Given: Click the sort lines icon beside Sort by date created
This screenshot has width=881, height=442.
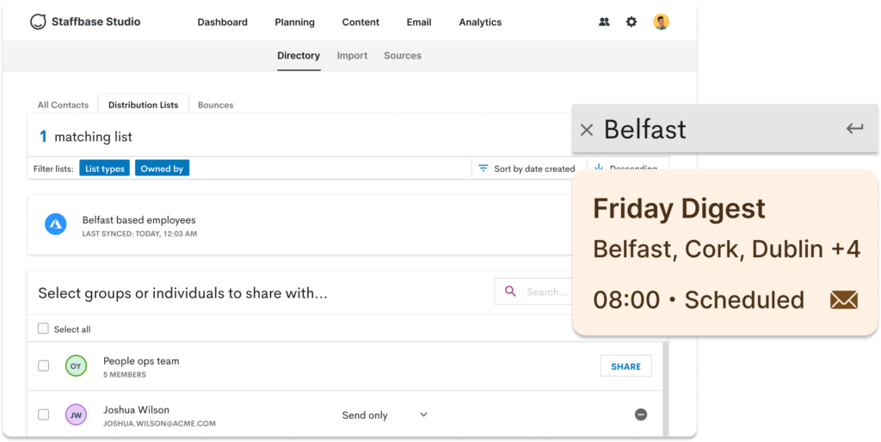Looking at the screenshot, I should pyautogui.click(x=483, y=168).
